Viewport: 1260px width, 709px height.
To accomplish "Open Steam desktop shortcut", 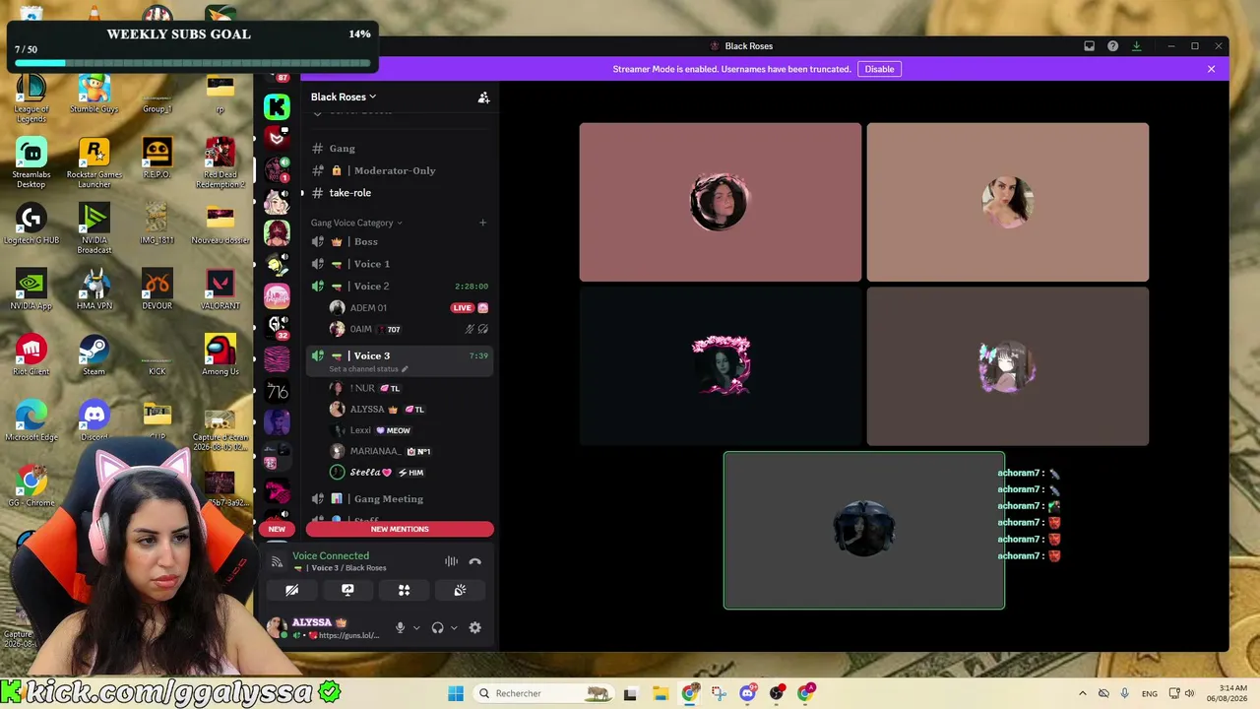I will pos(94,355).
